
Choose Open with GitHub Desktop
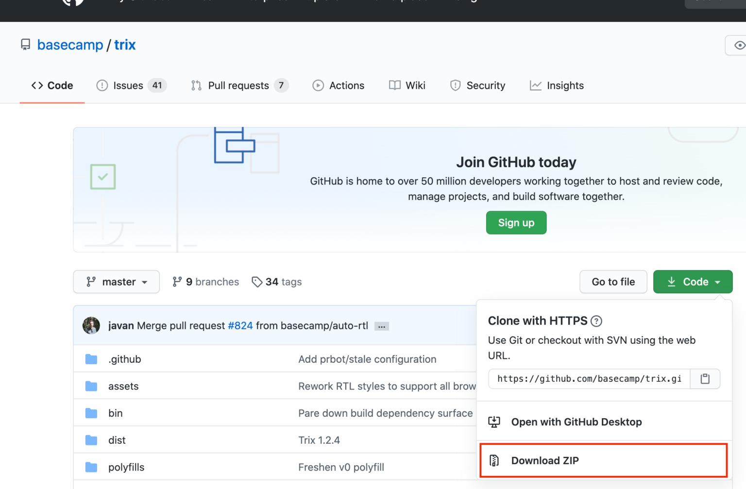coord(576,422)
